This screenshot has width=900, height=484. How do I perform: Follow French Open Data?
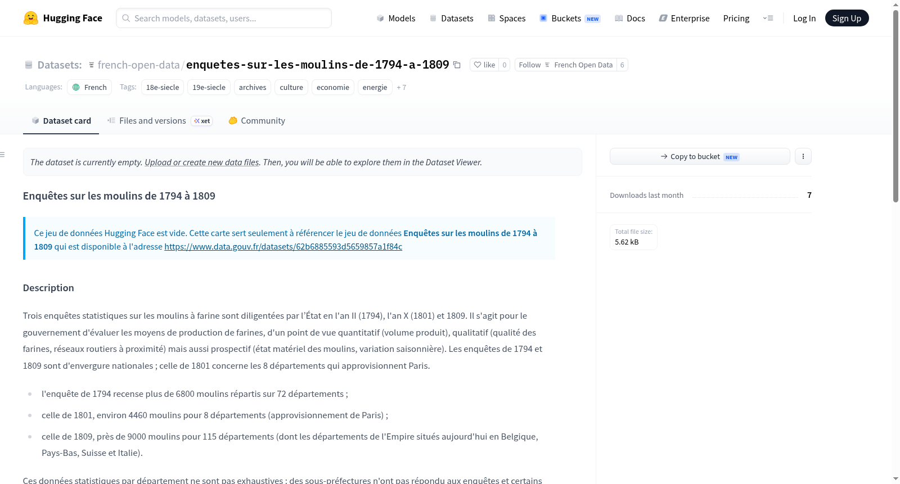(566, 65)
